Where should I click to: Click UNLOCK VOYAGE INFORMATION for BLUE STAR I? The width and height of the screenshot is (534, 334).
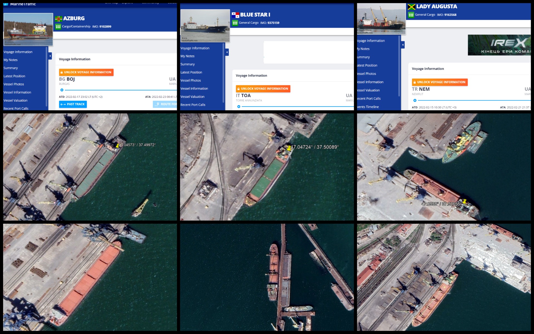(263, 89)
